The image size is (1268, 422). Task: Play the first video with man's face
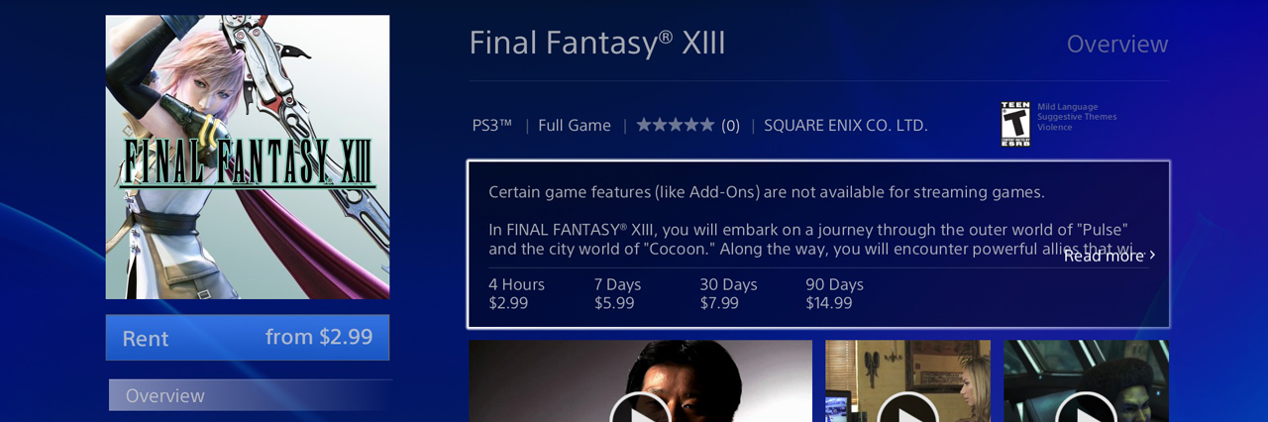click(640, 406)
